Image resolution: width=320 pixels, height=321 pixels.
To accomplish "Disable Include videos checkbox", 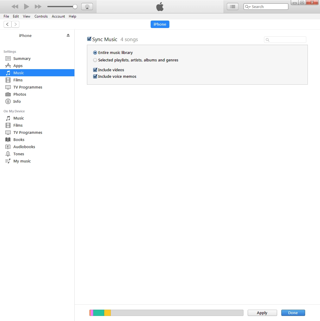I will click(x=95, y=70).
